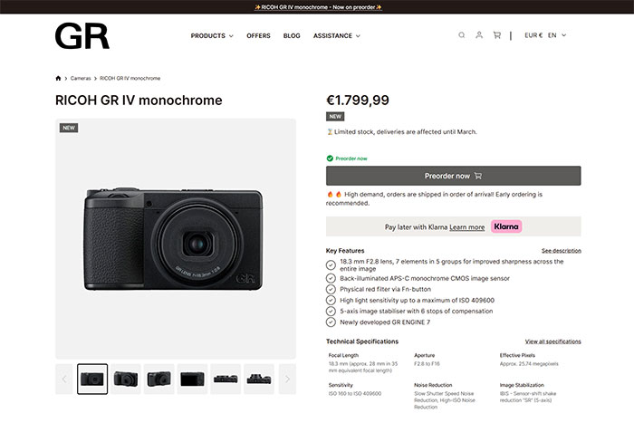The width and height of the screenshot is (634, 442).
Task: Click the See description link
Action: 562,251
